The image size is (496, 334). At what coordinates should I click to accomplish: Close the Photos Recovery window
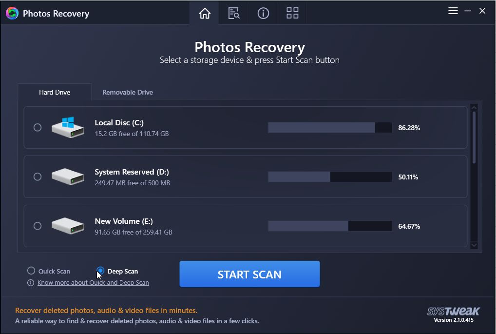click(482, 11)
